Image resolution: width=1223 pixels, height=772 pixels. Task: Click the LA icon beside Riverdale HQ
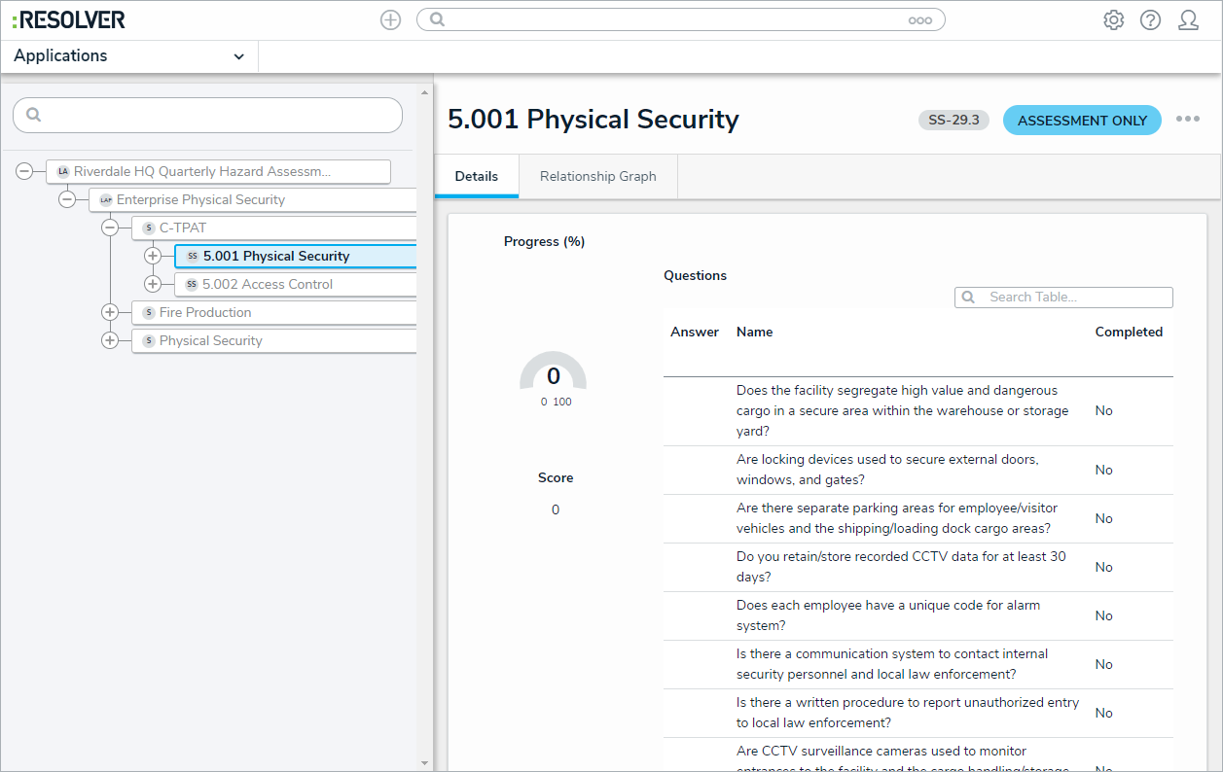click(x=63, y=171)
